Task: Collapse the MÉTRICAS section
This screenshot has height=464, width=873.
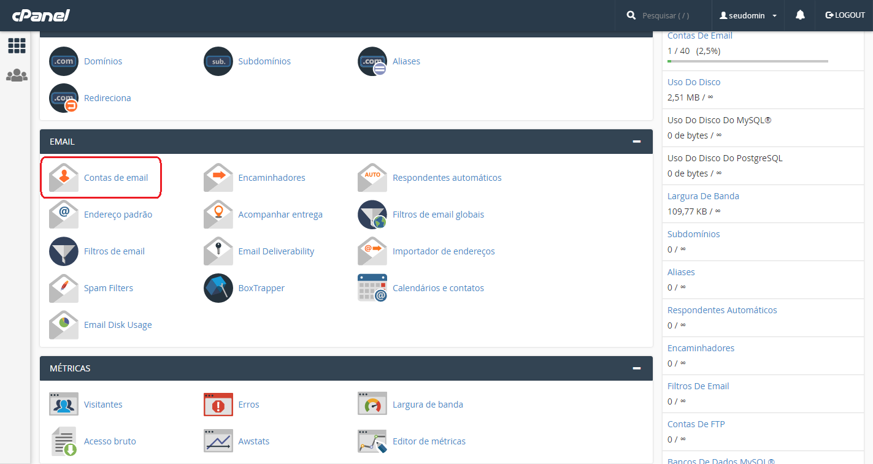Action: point(637,368)
